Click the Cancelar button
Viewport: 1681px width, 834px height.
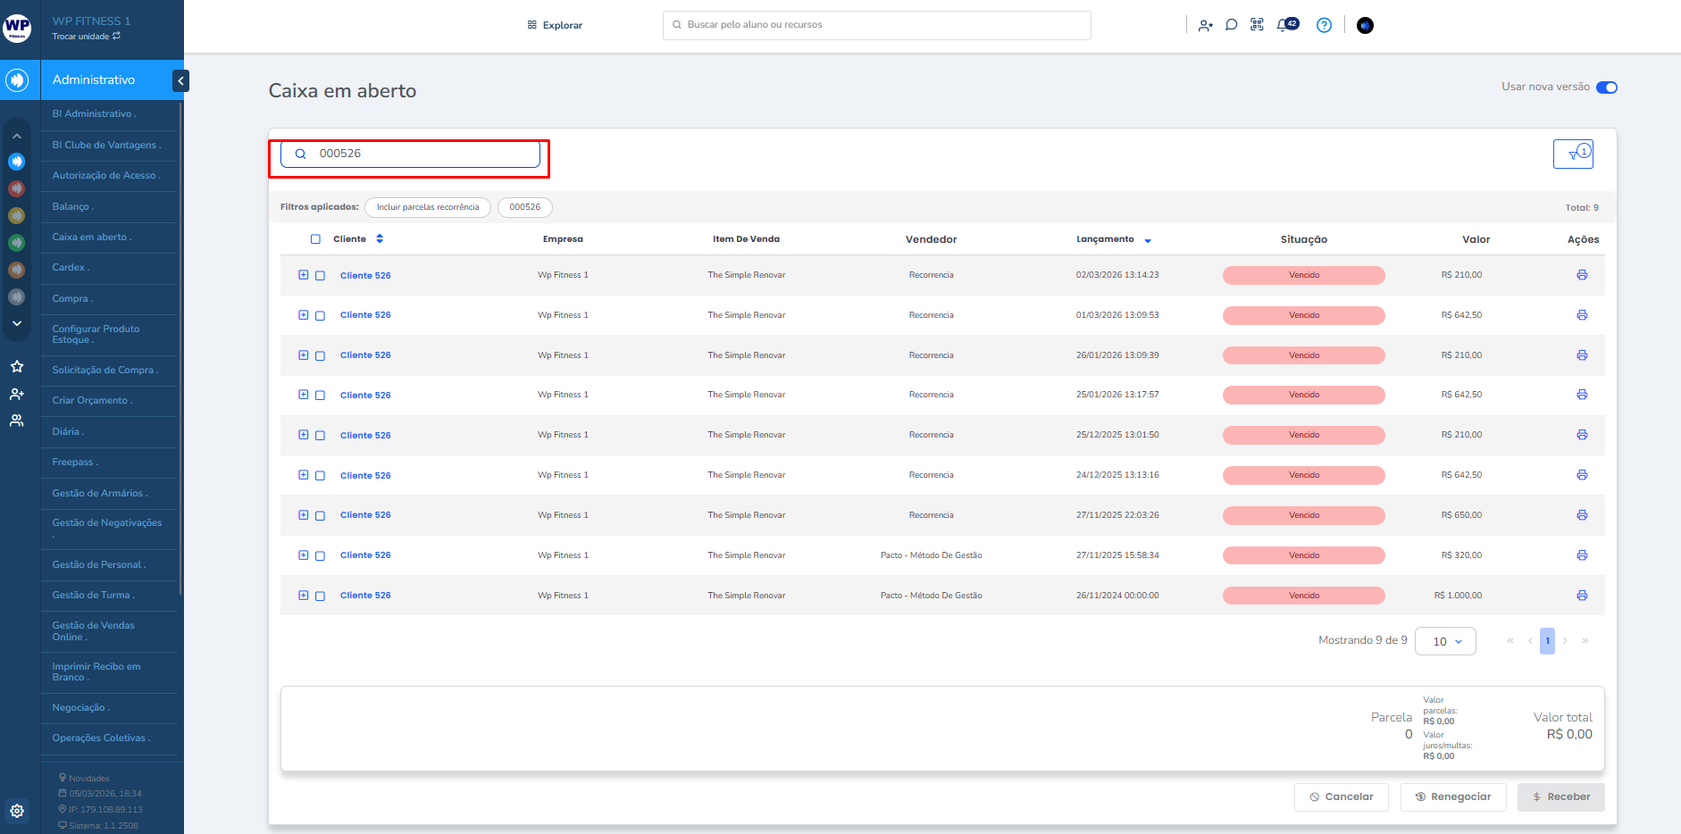pyautogui.click(x=1341, y=796)
